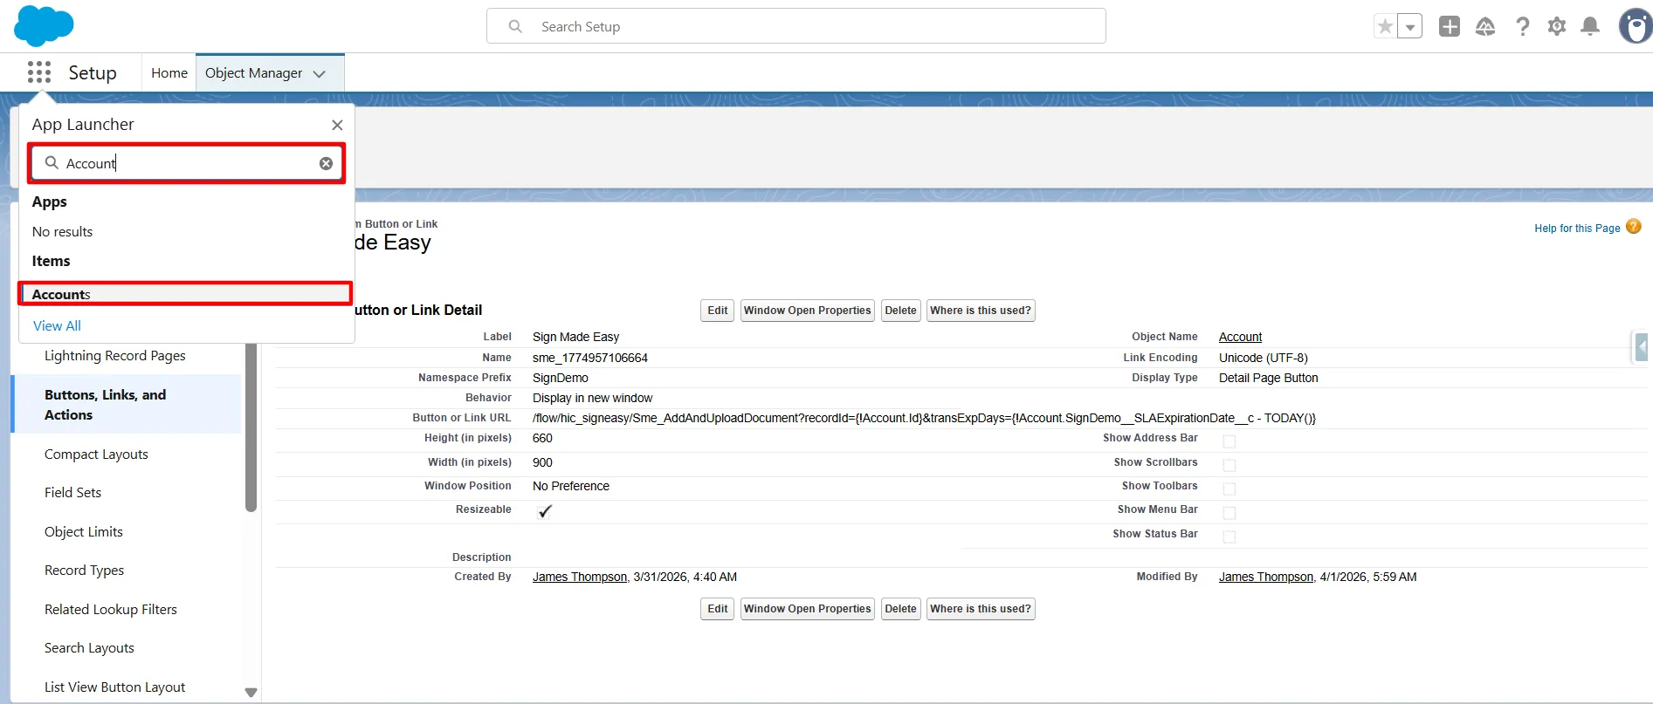Open James Thompson link in Created By
Screen dimensions: 1653x704
point(580,577)
